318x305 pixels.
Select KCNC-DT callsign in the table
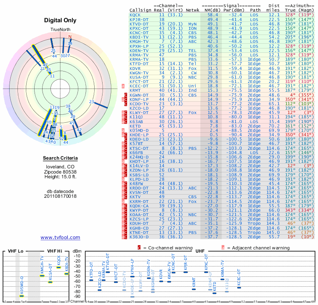tap(139, 33)
